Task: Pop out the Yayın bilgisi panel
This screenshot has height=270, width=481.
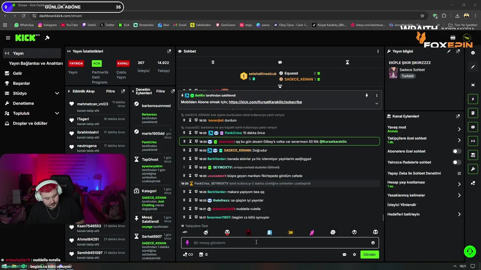Action: (x=458, y=51)
